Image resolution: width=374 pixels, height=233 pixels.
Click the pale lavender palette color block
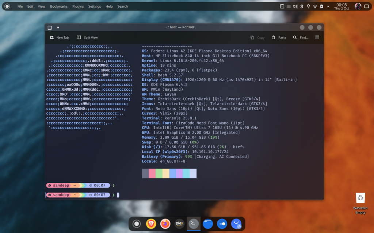[x=193, y=174]
